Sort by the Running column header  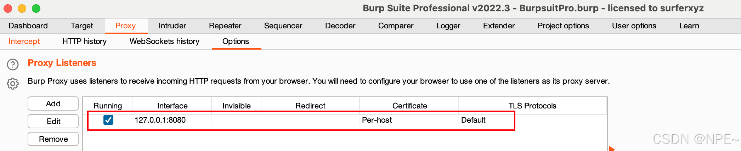[x=108, y=106]
